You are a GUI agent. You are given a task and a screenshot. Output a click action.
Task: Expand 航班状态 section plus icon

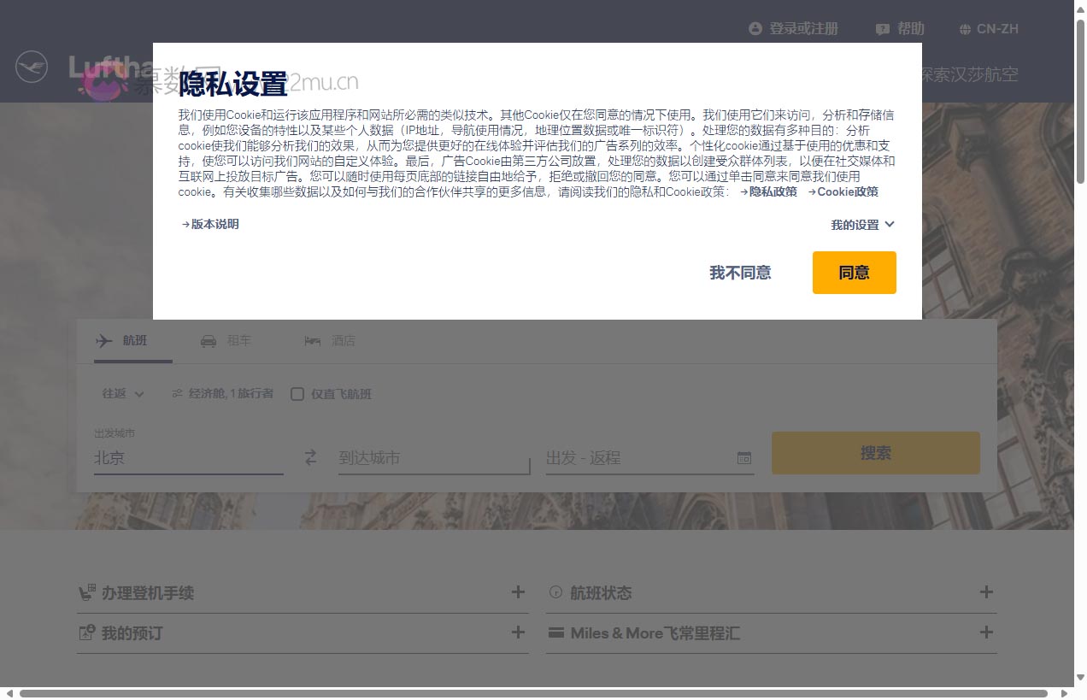tap(986, 592)
